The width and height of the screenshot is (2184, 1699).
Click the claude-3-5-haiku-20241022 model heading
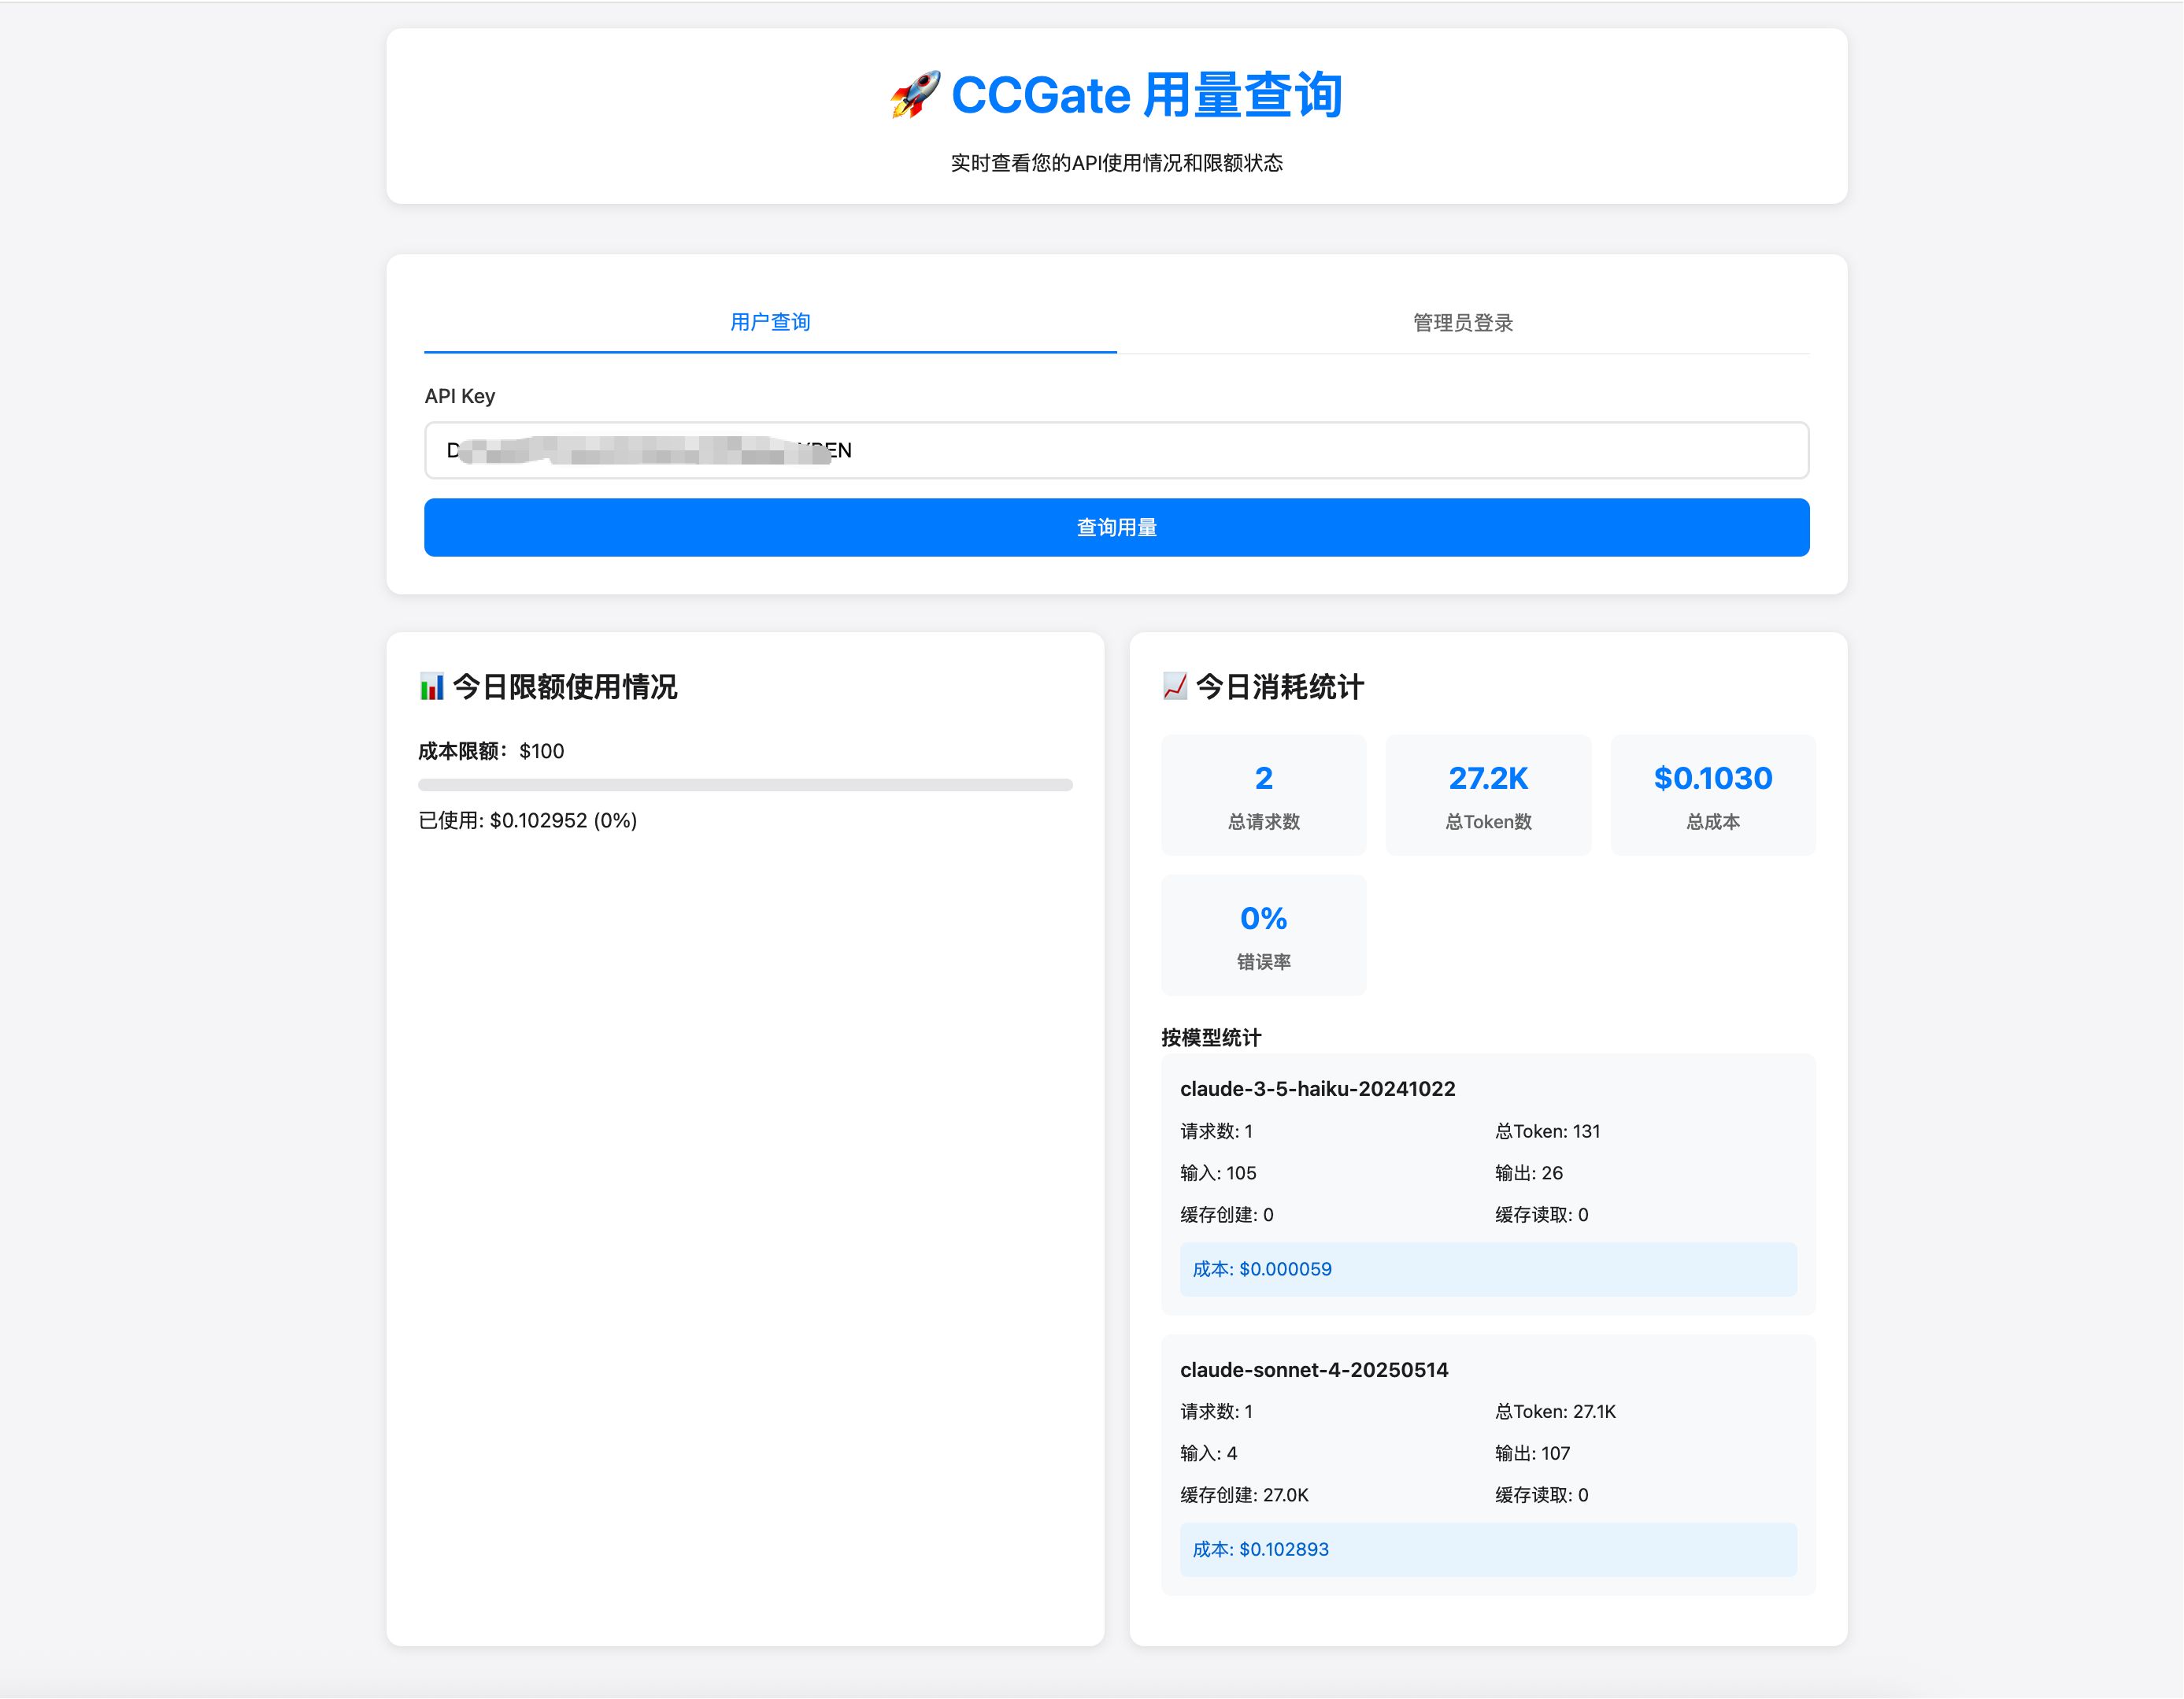coord(1317,1089)
